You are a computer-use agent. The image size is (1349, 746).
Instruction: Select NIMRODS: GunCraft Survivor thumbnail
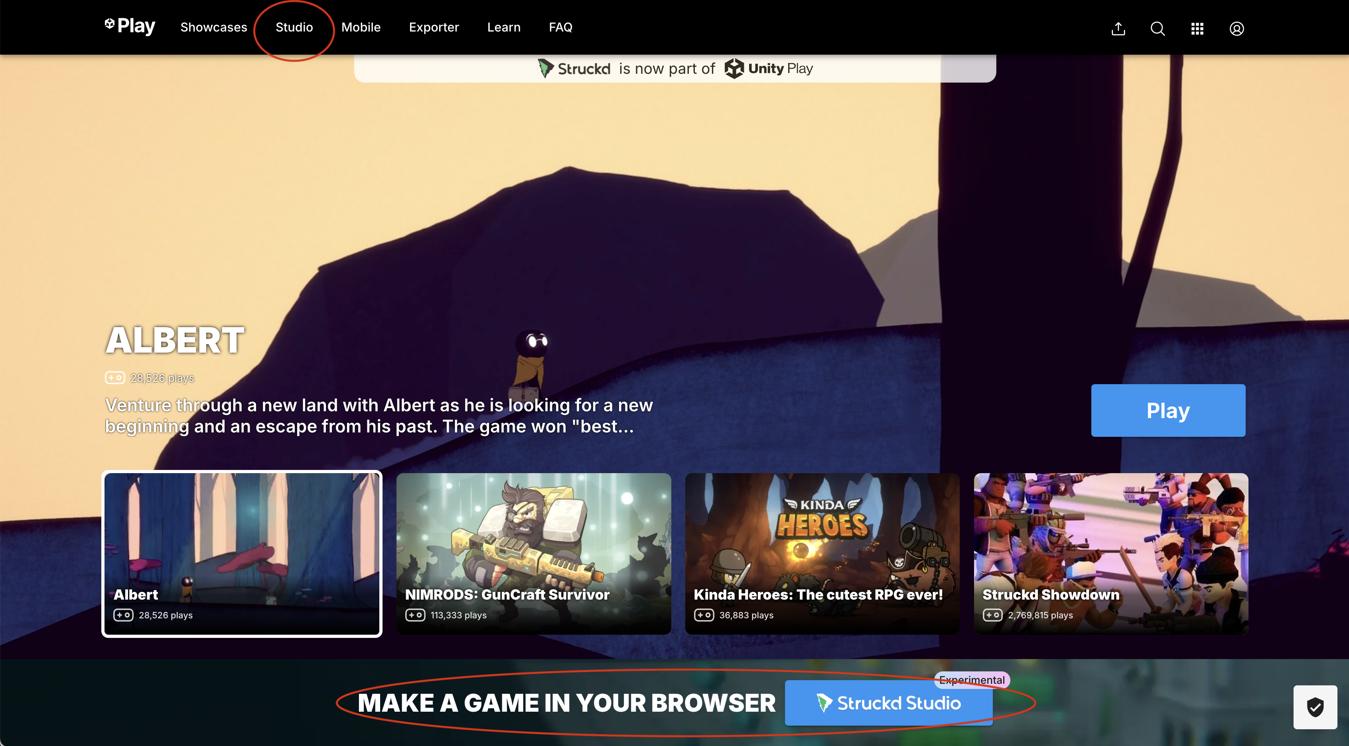click(x=534, y=553)
